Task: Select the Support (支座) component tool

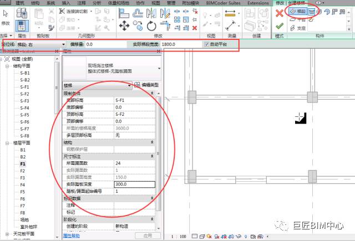Action: pyautogui.click(x=298, y=28)
